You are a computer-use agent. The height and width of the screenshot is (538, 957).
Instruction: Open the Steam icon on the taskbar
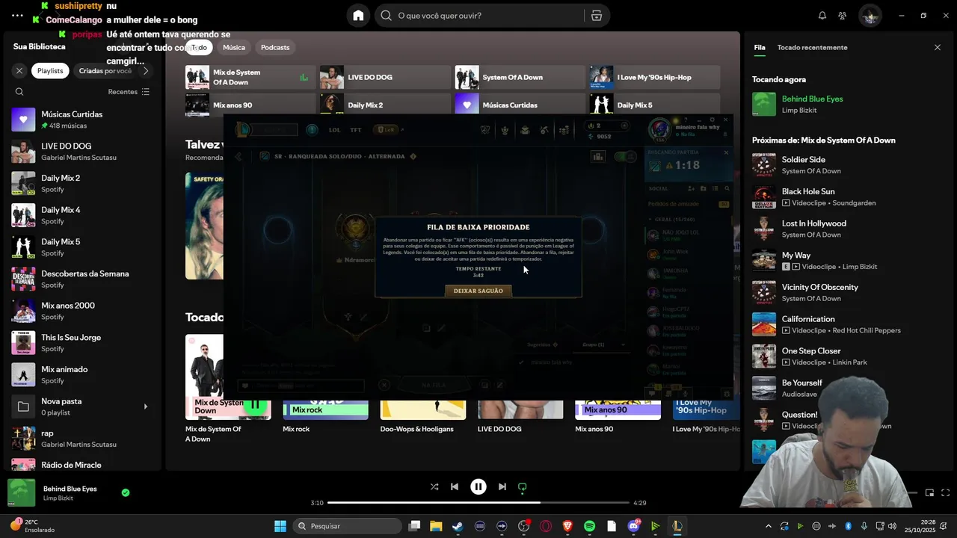point(458,526)
